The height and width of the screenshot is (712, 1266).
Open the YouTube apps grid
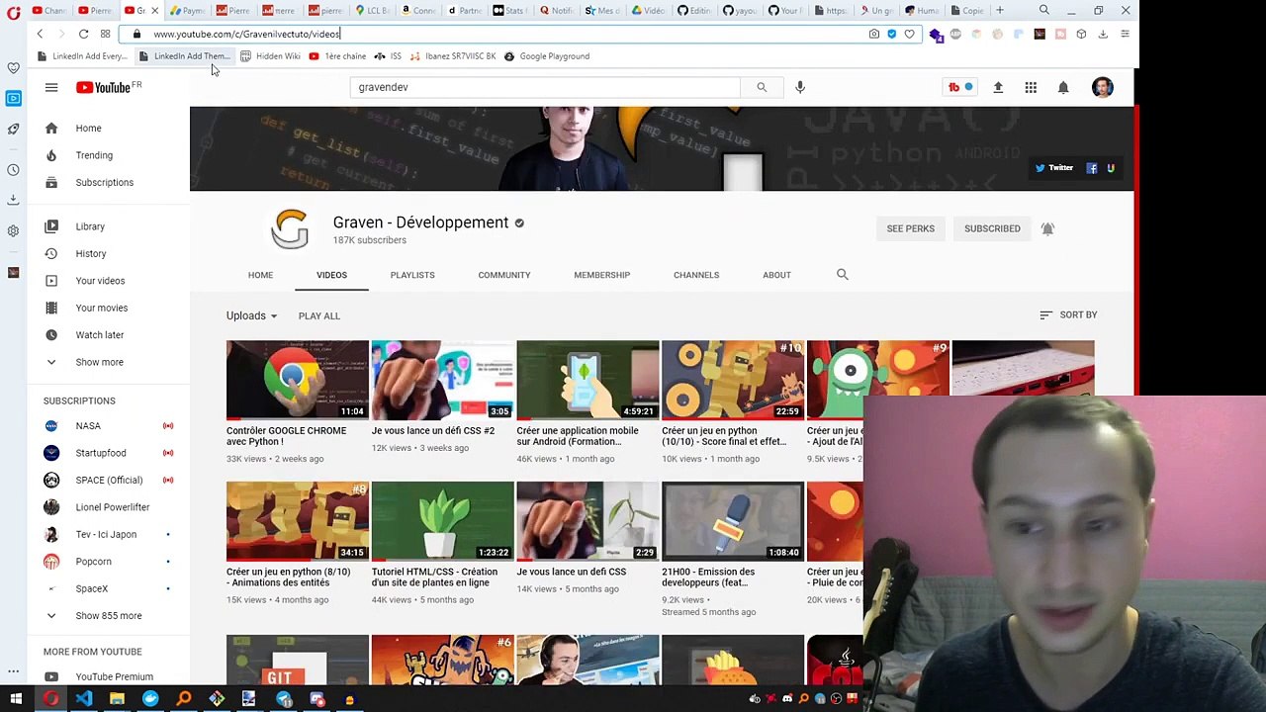[x=1031, y=87]
